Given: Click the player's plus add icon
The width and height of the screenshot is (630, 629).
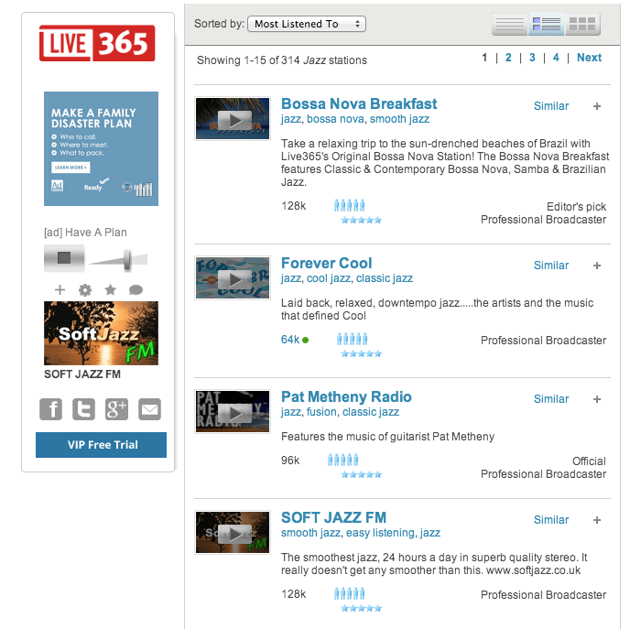Looking at the screenshot, I should pos(60,289).
